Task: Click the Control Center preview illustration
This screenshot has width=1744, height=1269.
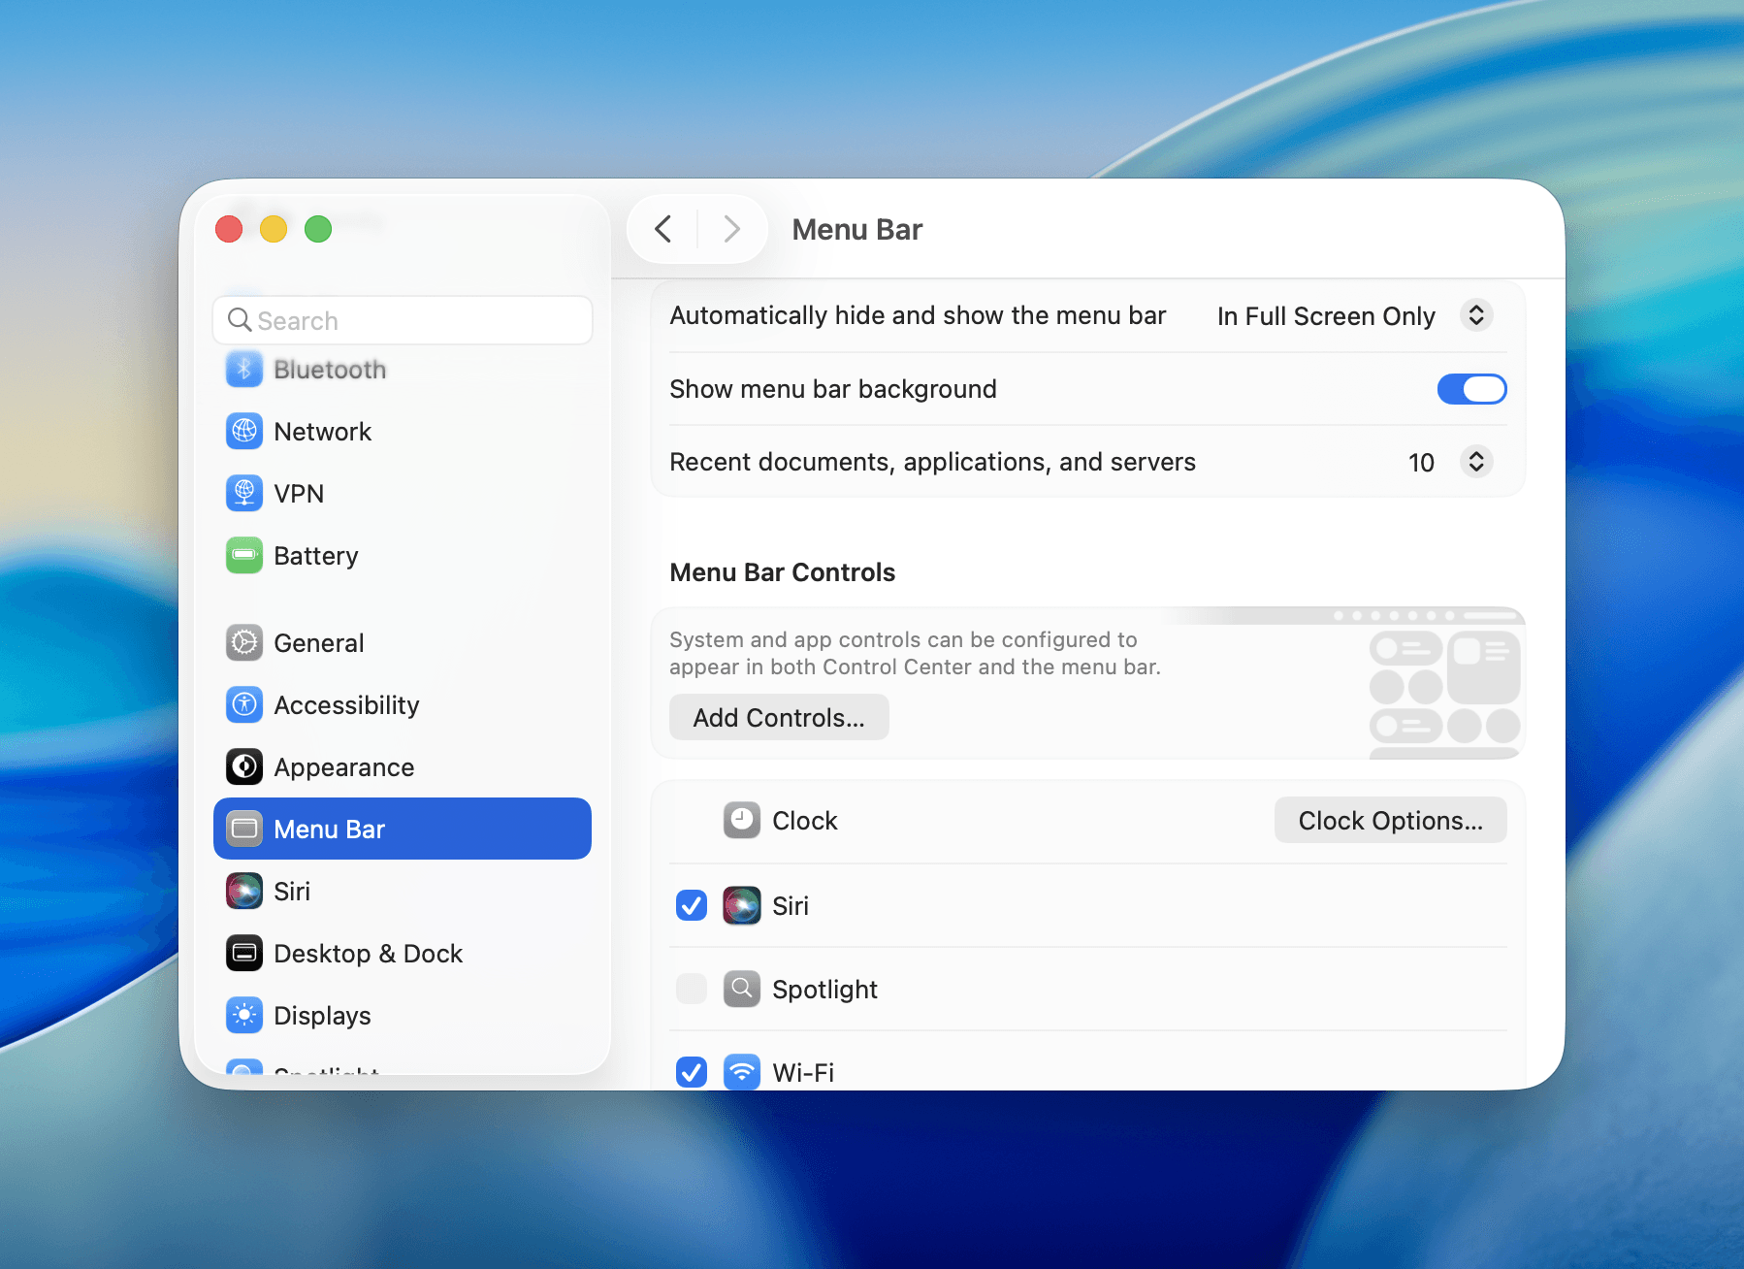Action: [1444, 685]
